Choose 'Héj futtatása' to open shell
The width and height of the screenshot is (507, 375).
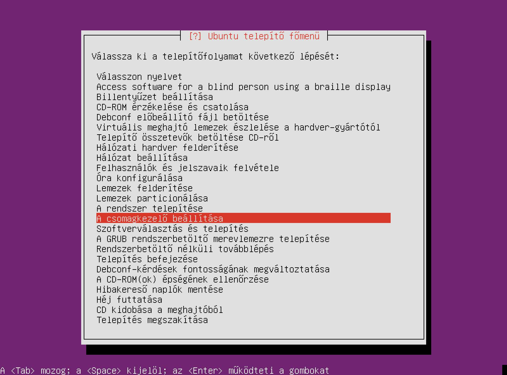click(244, 300)
